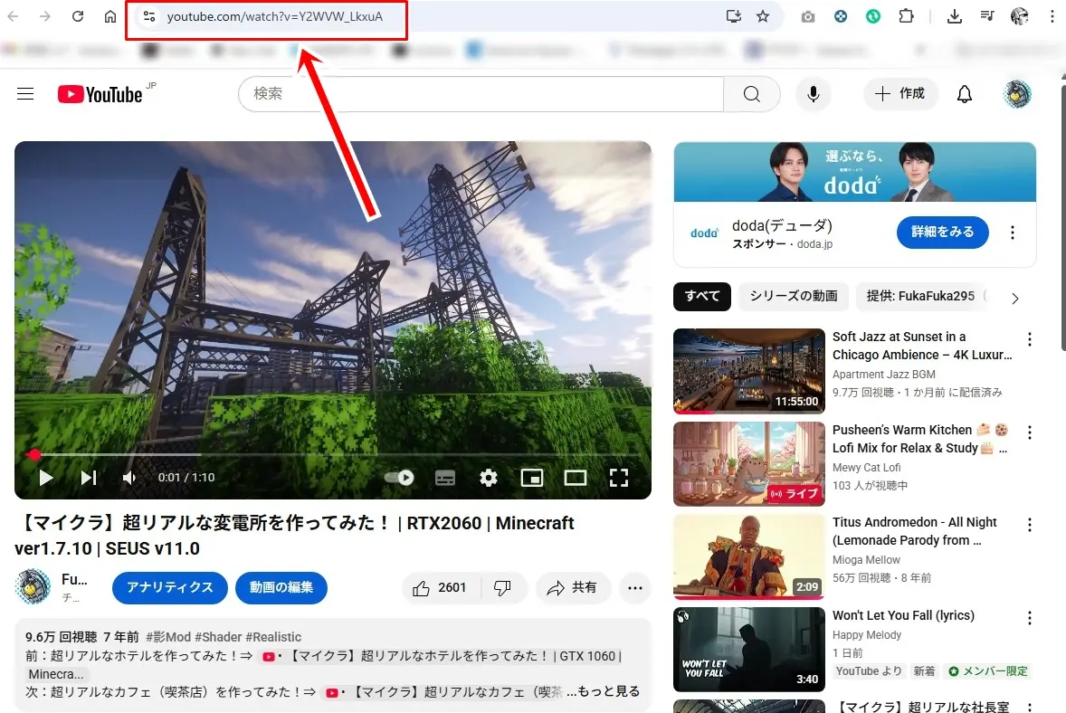Switch to theater mode icon

pyautogui.click(x=576, y=478)
